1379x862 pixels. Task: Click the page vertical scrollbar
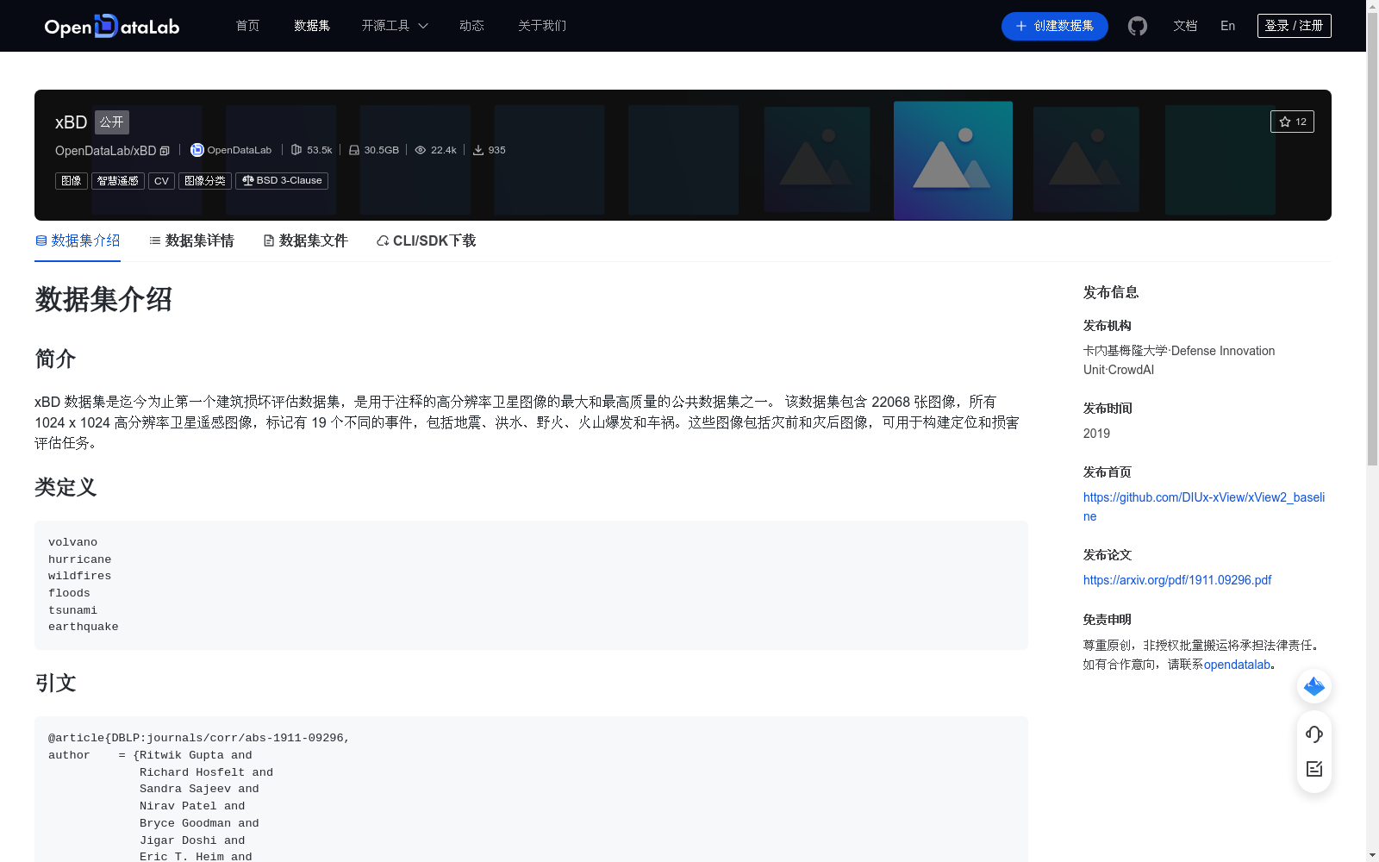[1372, 240]
